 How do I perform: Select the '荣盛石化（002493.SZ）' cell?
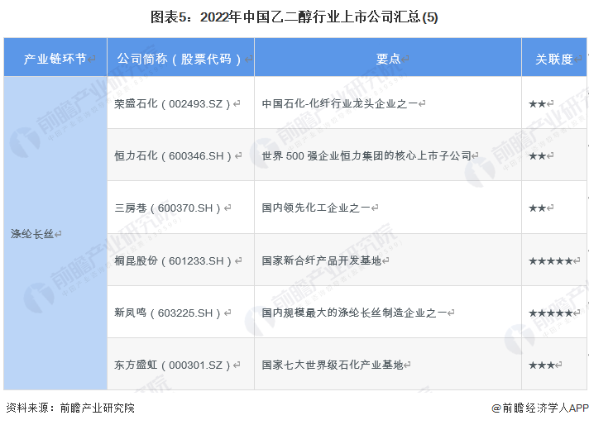pos(180,103)
